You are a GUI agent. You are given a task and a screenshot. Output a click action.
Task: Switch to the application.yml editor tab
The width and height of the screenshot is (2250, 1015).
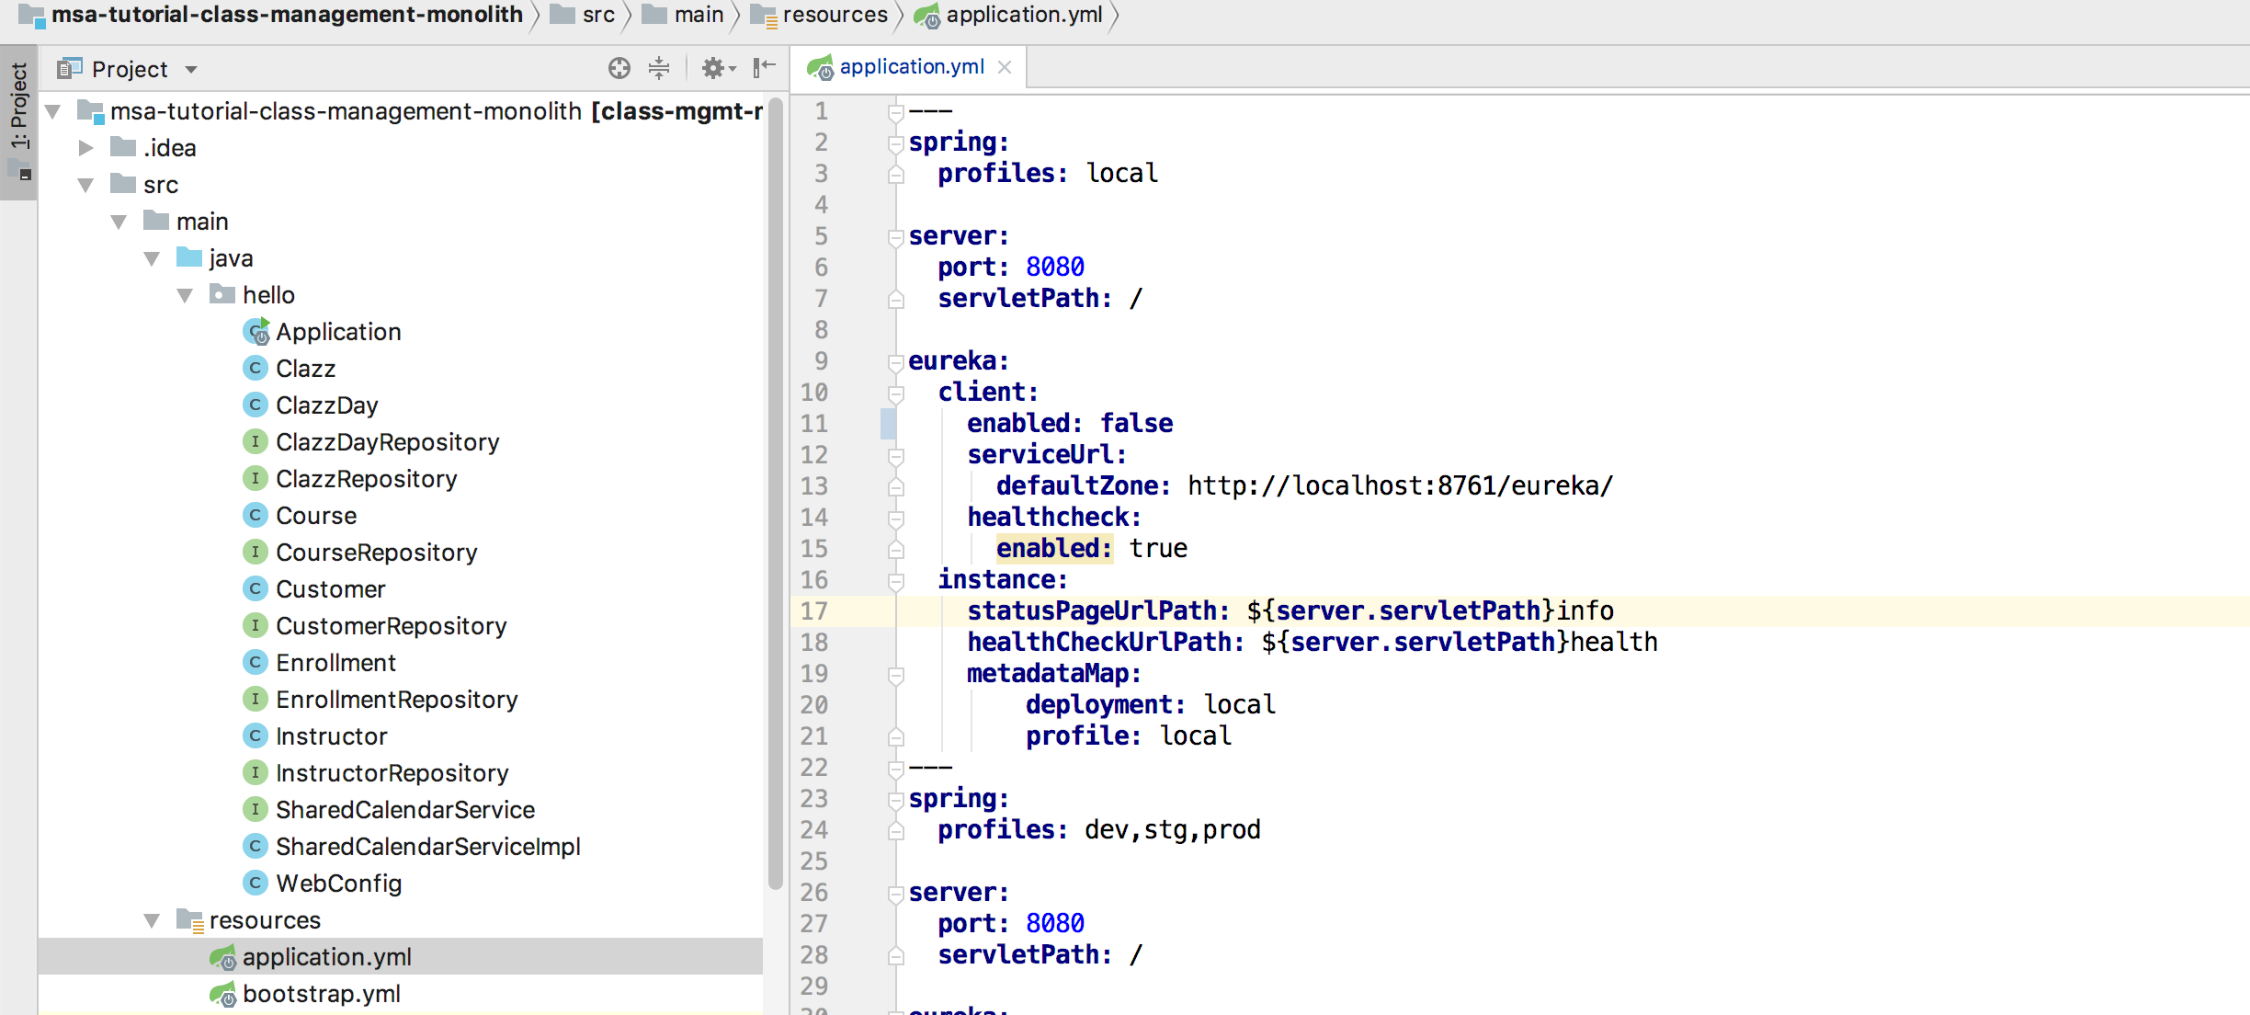pos(910,67)
